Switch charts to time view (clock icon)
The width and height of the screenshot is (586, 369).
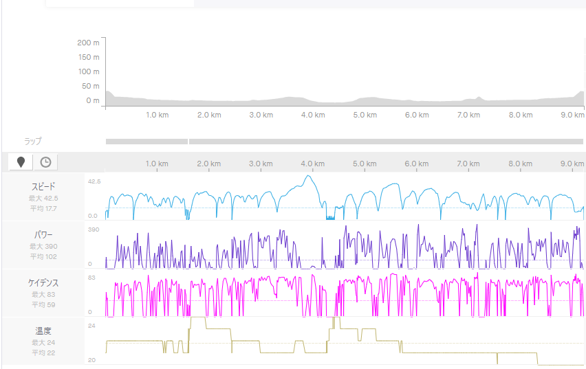point(45,162)
